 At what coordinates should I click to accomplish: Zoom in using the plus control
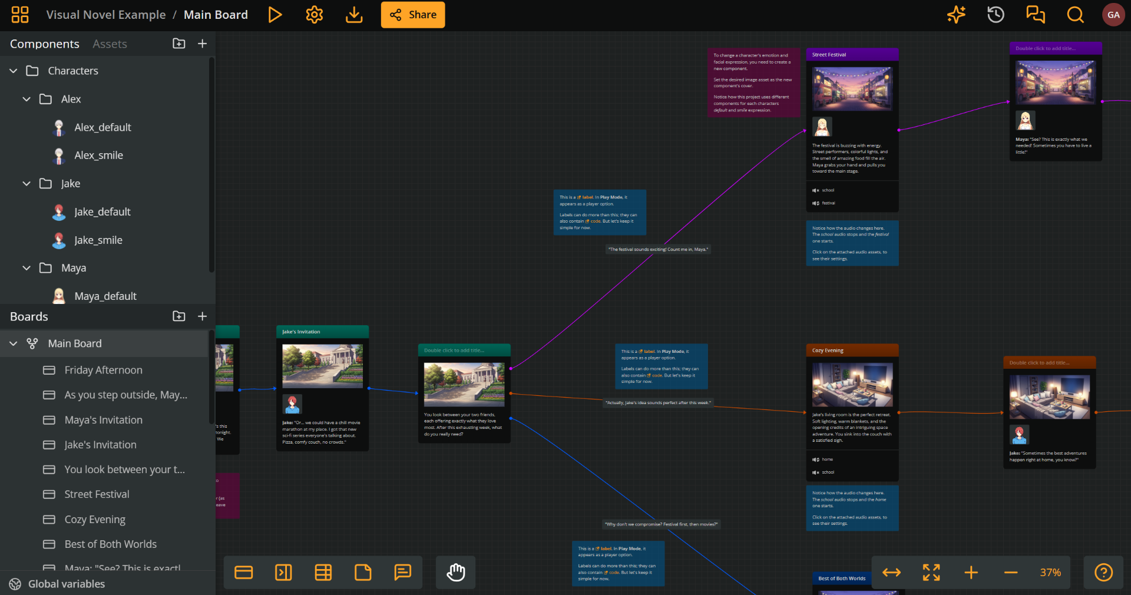[x=971, y=572]
